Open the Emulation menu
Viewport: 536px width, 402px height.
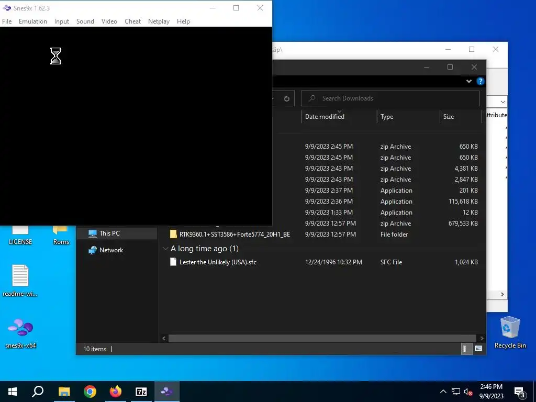click(x=33, y=21)
